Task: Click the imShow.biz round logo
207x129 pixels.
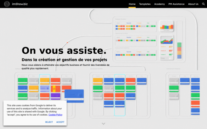Action: click(7, 4)
